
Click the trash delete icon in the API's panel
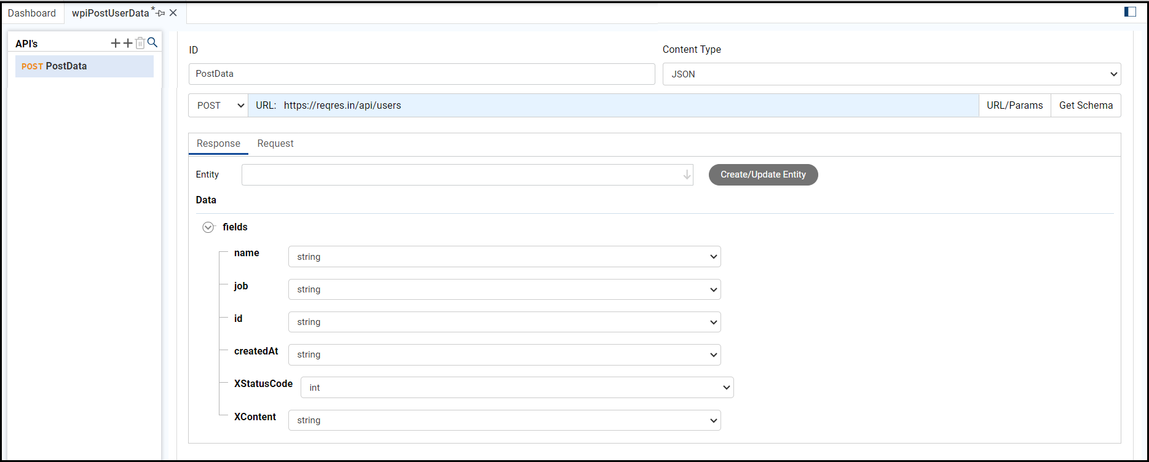point(140,43)
